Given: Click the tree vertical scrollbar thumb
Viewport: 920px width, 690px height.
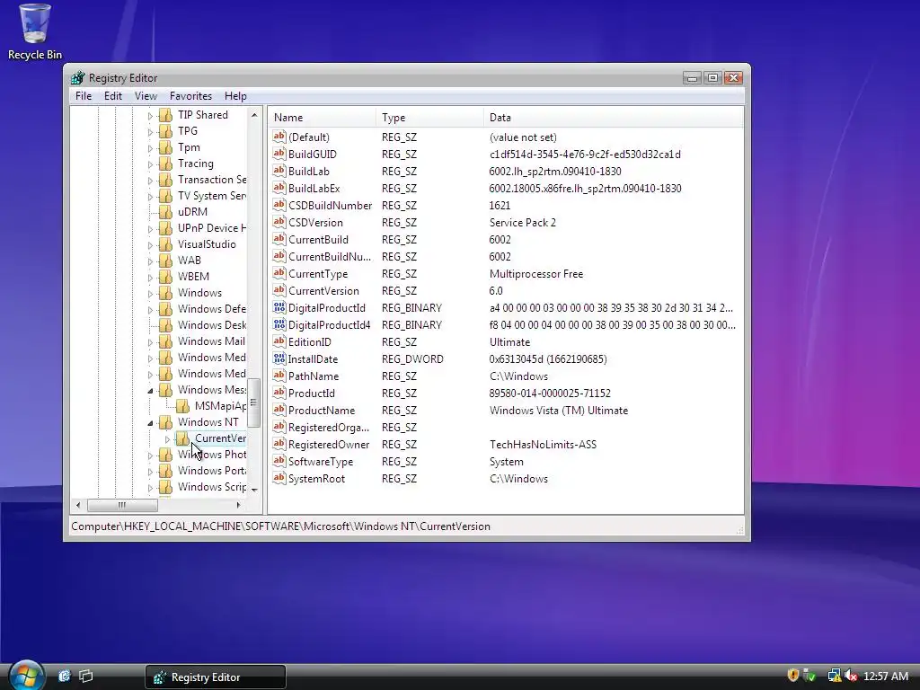Looking at the screenshot, I should click(x=254, y=403).
